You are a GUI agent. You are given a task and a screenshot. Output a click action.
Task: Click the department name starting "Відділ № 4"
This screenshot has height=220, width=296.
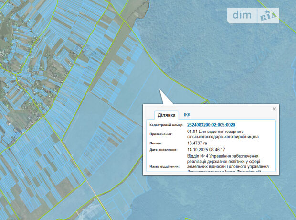point(229,162)
